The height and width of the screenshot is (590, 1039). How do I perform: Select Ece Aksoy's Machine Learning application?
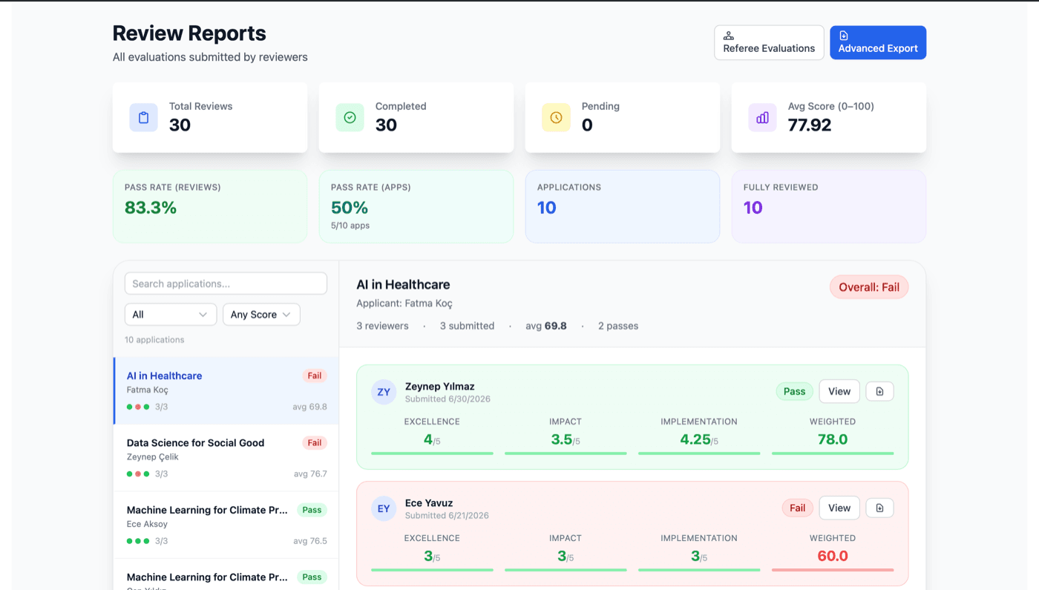click(226, 525)
